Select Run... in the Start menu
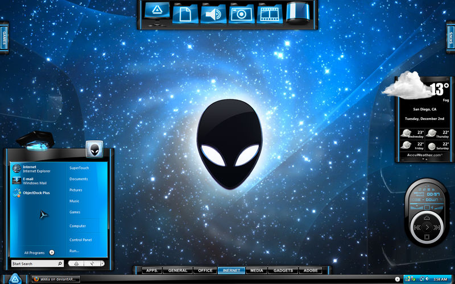Viewport: 455px width, 284px height. tap(75, 250)
